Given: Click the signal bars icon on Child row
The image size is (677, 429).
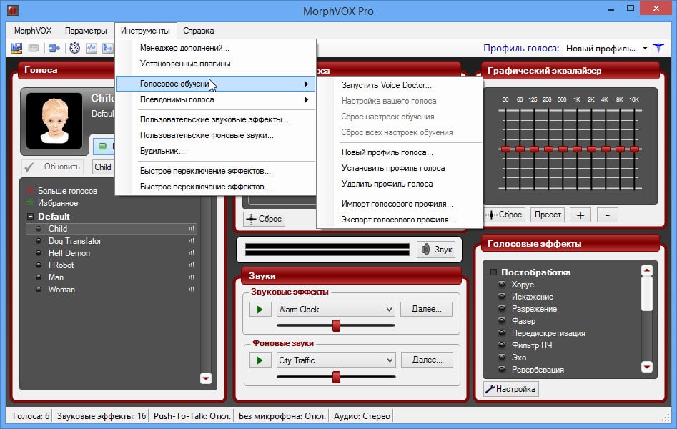Looking at the screenshot, I should (x=192, y=229).
